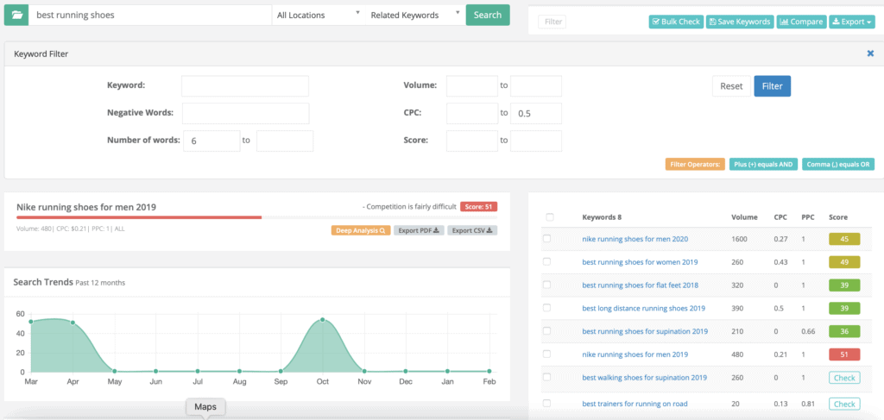Check the box for best running shoes for women 2019

pyautogui.click(x=546, y=262)
